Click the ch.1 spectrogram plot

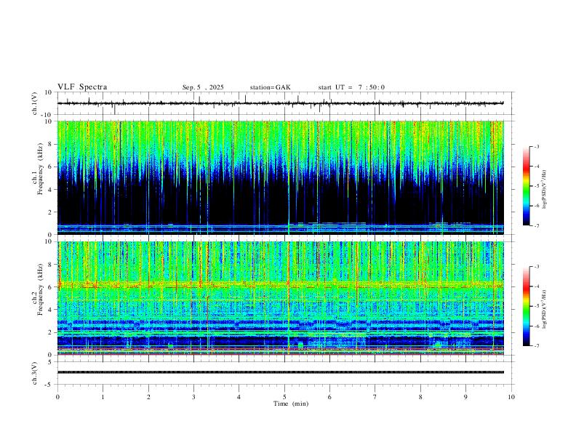click(280, 177)
